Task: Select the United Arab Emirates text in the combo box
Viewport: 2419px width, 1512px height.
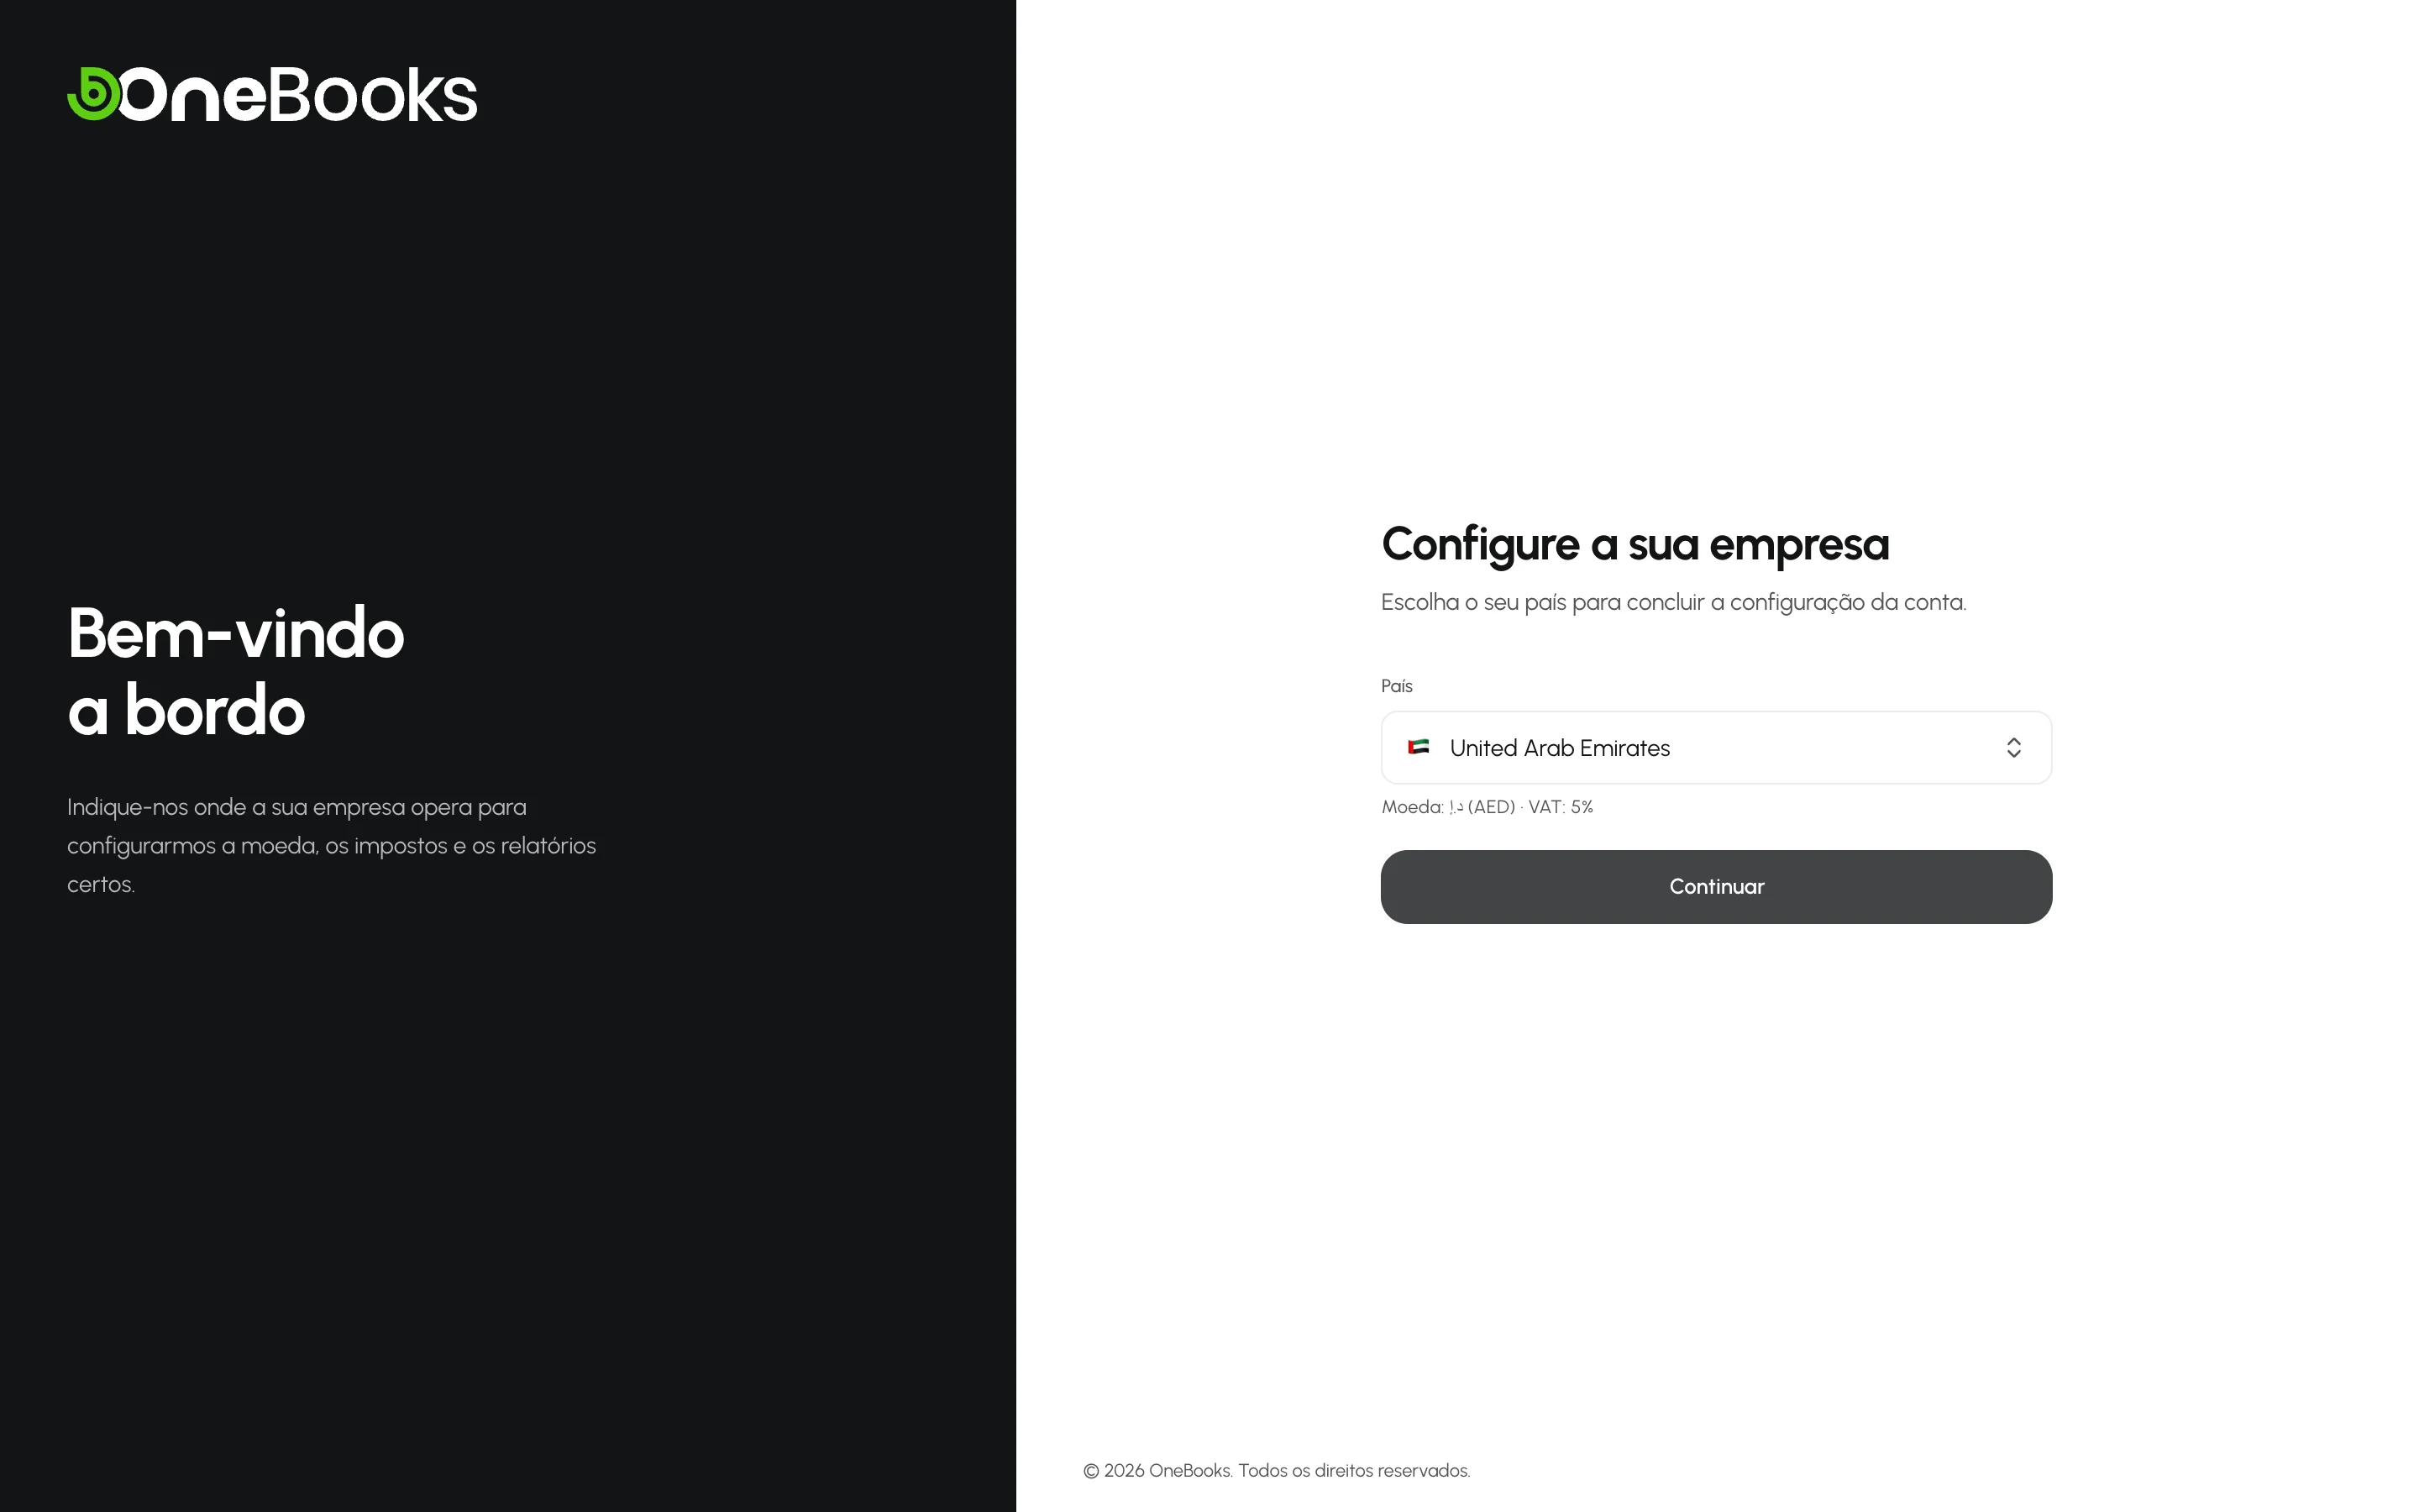Action: tap(1560, 748)
